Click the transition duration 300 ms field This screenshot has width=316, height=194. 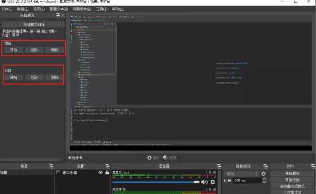(x=247, y=181)
